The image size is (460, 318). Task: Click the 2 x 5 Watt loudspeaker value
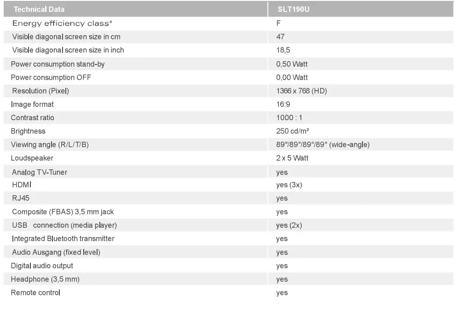pyautogui.click(x=292, y=158)
